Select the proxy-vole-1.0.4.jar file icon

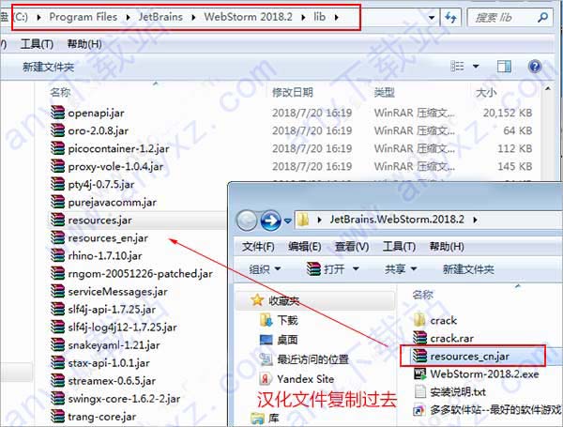57,166
